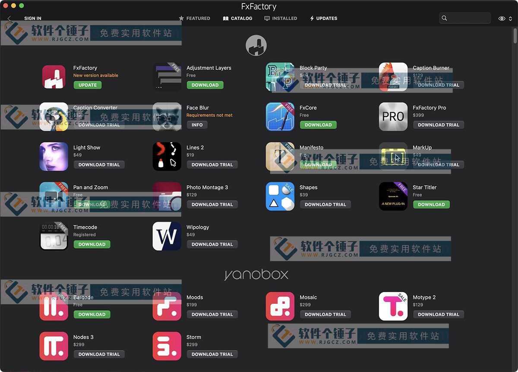Open the Star Titler product icon
518x372 pixels.
[x=393, y=196]
